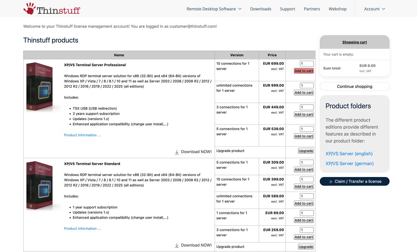This screenshot has height=252, width=417.
Task: Open XP/VS Server (german) folder link
Action: tap(350, 164)
